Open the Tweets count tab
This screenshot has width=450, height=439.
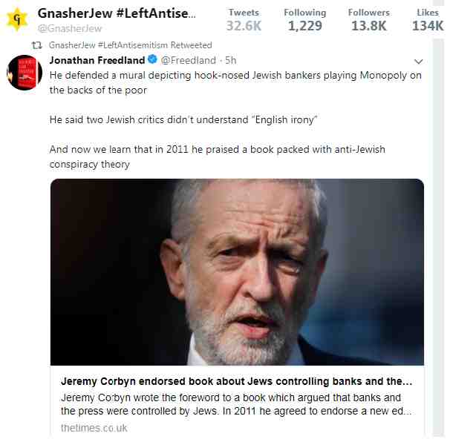[x=244, y=20]
